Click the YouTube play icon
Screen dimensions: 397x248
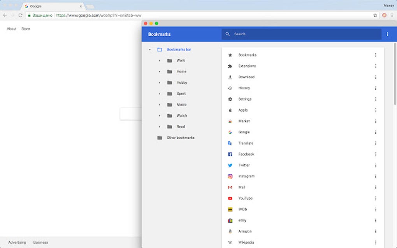pyautogui.click(x=230, y=198)
